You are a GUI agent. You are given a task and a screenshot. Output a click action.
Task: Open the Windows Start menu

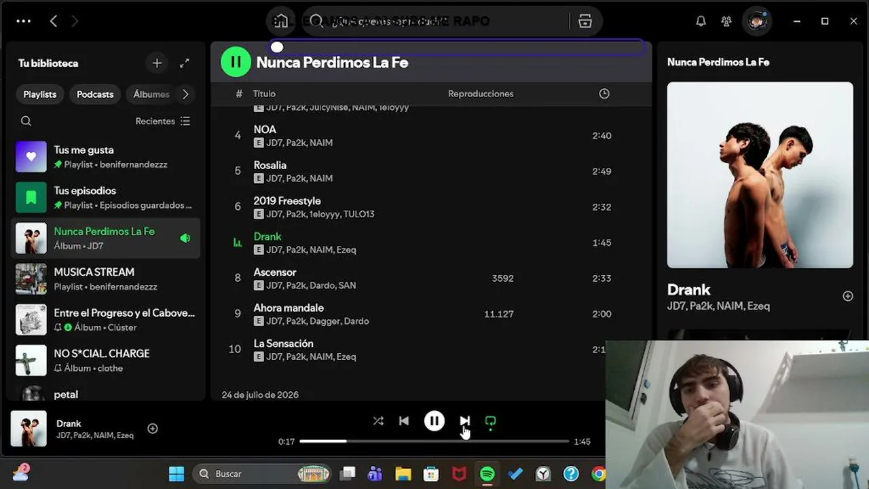pos(177,474)
